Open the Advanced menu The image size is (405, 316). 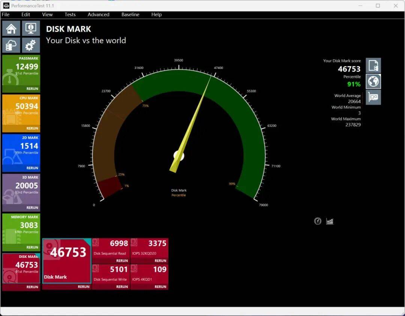click(98, 15)
